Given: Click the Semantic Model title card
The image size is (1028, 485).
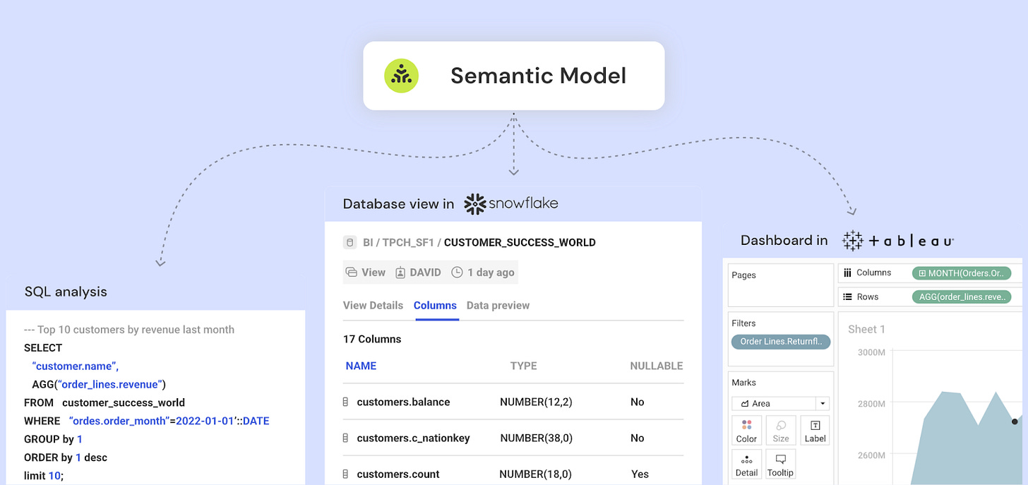Looking at the screenshot, I should coord(514,76).
